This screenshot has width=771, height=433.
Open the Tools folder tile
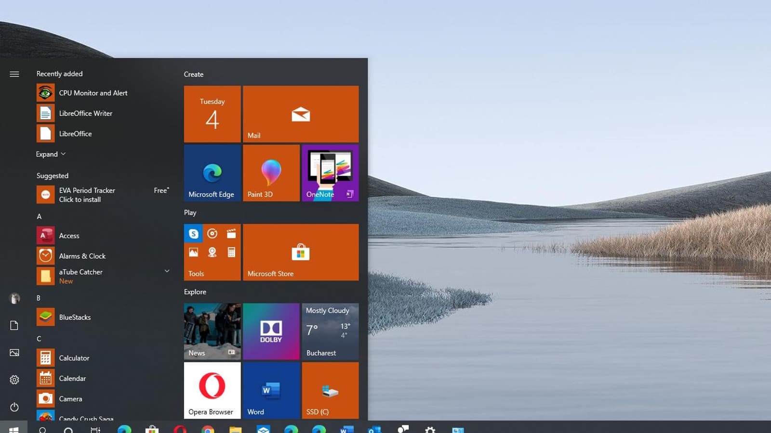click(212, 252)
